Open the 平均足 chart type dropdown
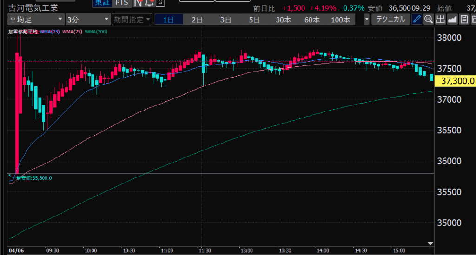 tap(36, 20)
